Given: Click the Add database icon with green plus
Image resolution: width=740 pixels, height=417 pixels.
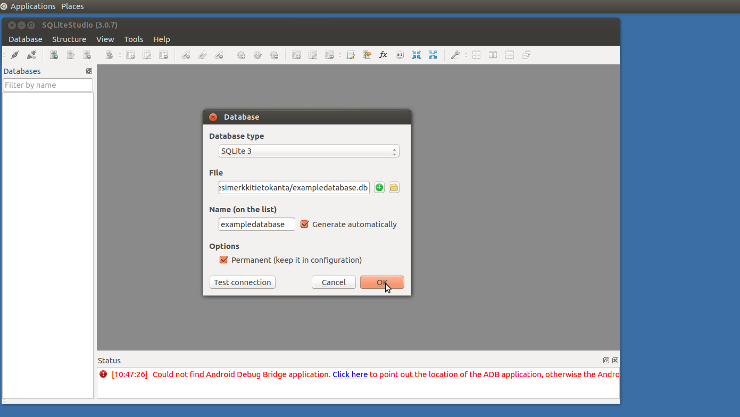Looking at the screenshot, I should (x=54, y=55).
